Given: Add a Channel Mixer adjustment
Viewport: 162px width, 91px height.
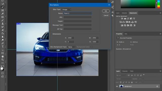Looking at the screenshot, I should point(133,22).
